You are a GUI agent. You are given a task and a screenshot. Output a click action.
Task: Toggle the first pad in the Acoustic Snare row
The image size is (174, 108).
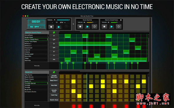pos(62,91)
